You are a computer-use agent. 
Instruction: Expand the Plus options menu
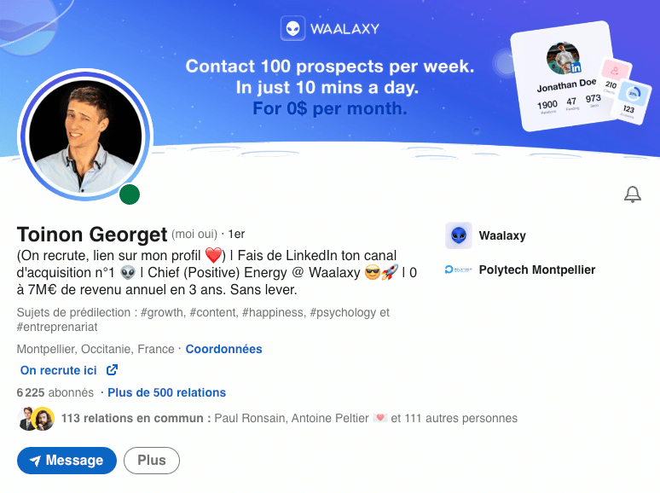(x=152, y=460)
